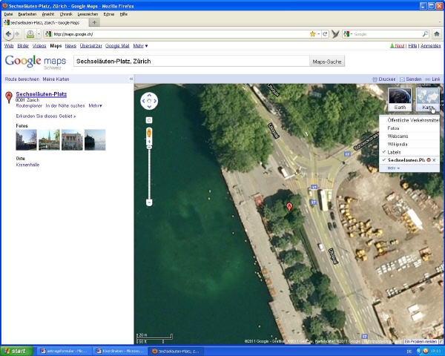Pan the map left with the arrow
Viewport: 445px width, 356px height.
(144, 101)
